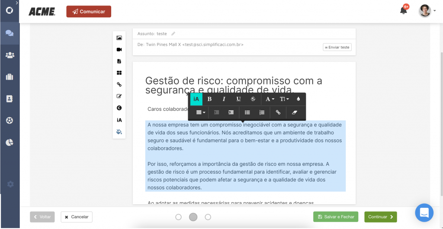The width and height of the screenshot is (443, 229).
Task: Open the text alignment dropdown
Action: coord(200,113)
